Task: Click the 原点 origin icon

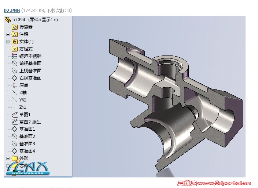Action: click(x=15, y=85)
